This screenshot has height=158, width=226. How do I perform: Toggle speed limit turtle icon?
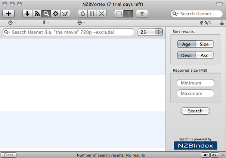pos(205,155)
